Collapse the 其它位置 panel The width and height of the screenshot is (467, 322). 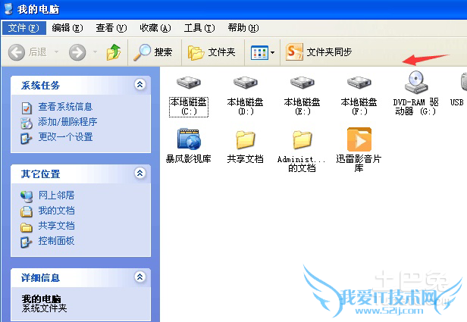140,174
